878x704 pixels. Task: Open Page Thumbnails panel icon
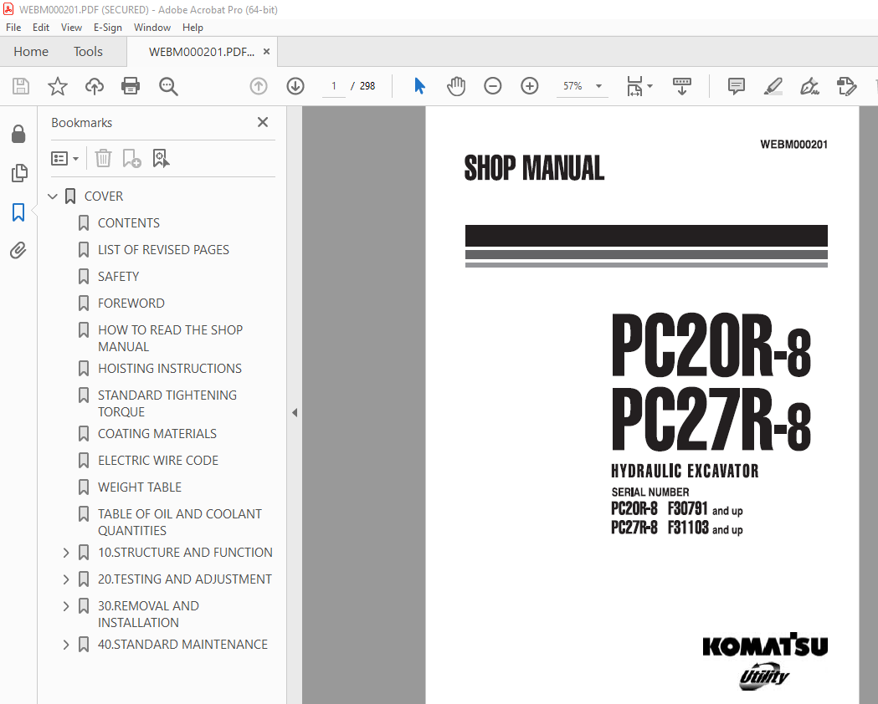click(18, 173)
